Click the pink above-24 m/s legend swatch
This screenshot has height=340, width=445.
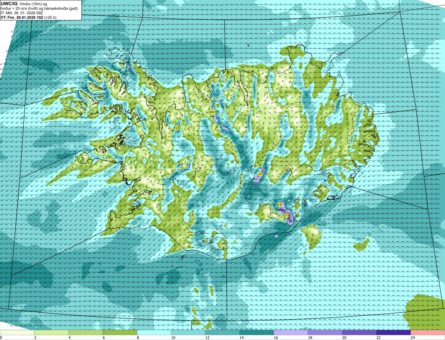(428, 332)
